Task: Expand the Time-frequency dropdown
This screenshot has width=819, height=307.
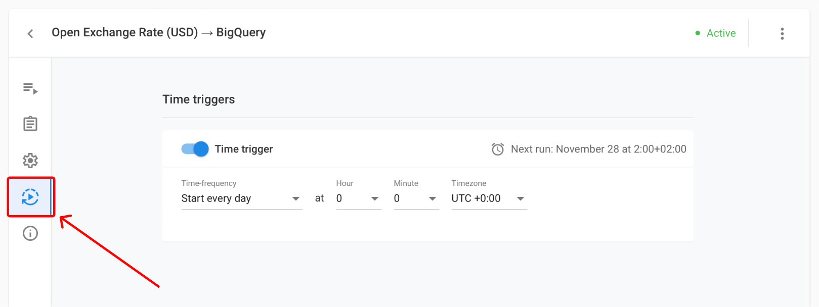Action: point(295,199)
